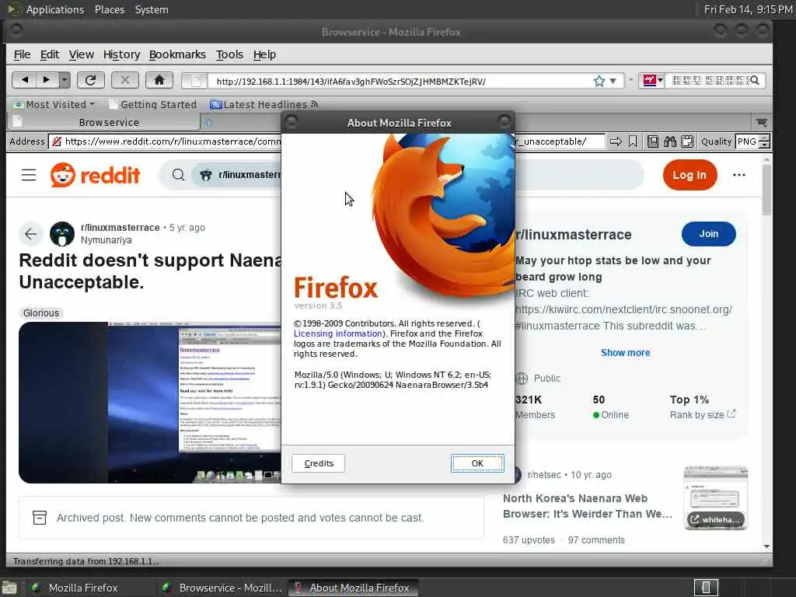Open the back/forward history dropdown
Viewport: 796px width, 597px height.
pyautogui.click(x=65, y=80)
